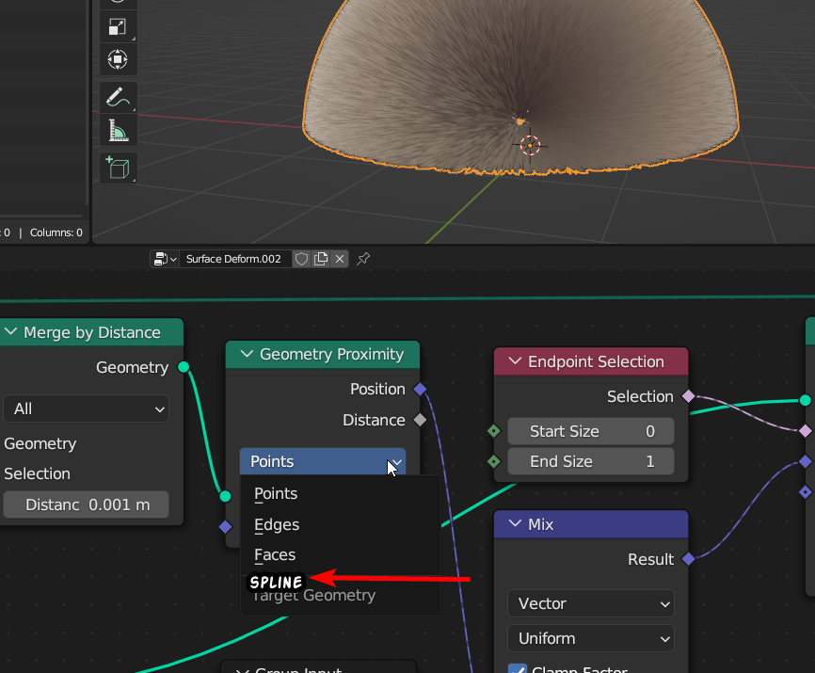
Task: Click Merge by Distance's Geometry output socket
Action: [x=184, y=367]
